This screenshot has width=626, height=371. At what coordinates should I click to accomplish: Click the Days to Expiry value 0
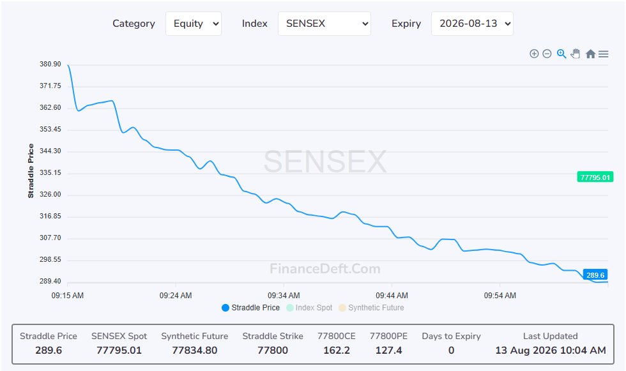point(451,351)
